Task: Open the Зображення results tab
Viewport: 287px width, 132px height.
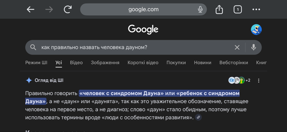Action: [105, 63]
